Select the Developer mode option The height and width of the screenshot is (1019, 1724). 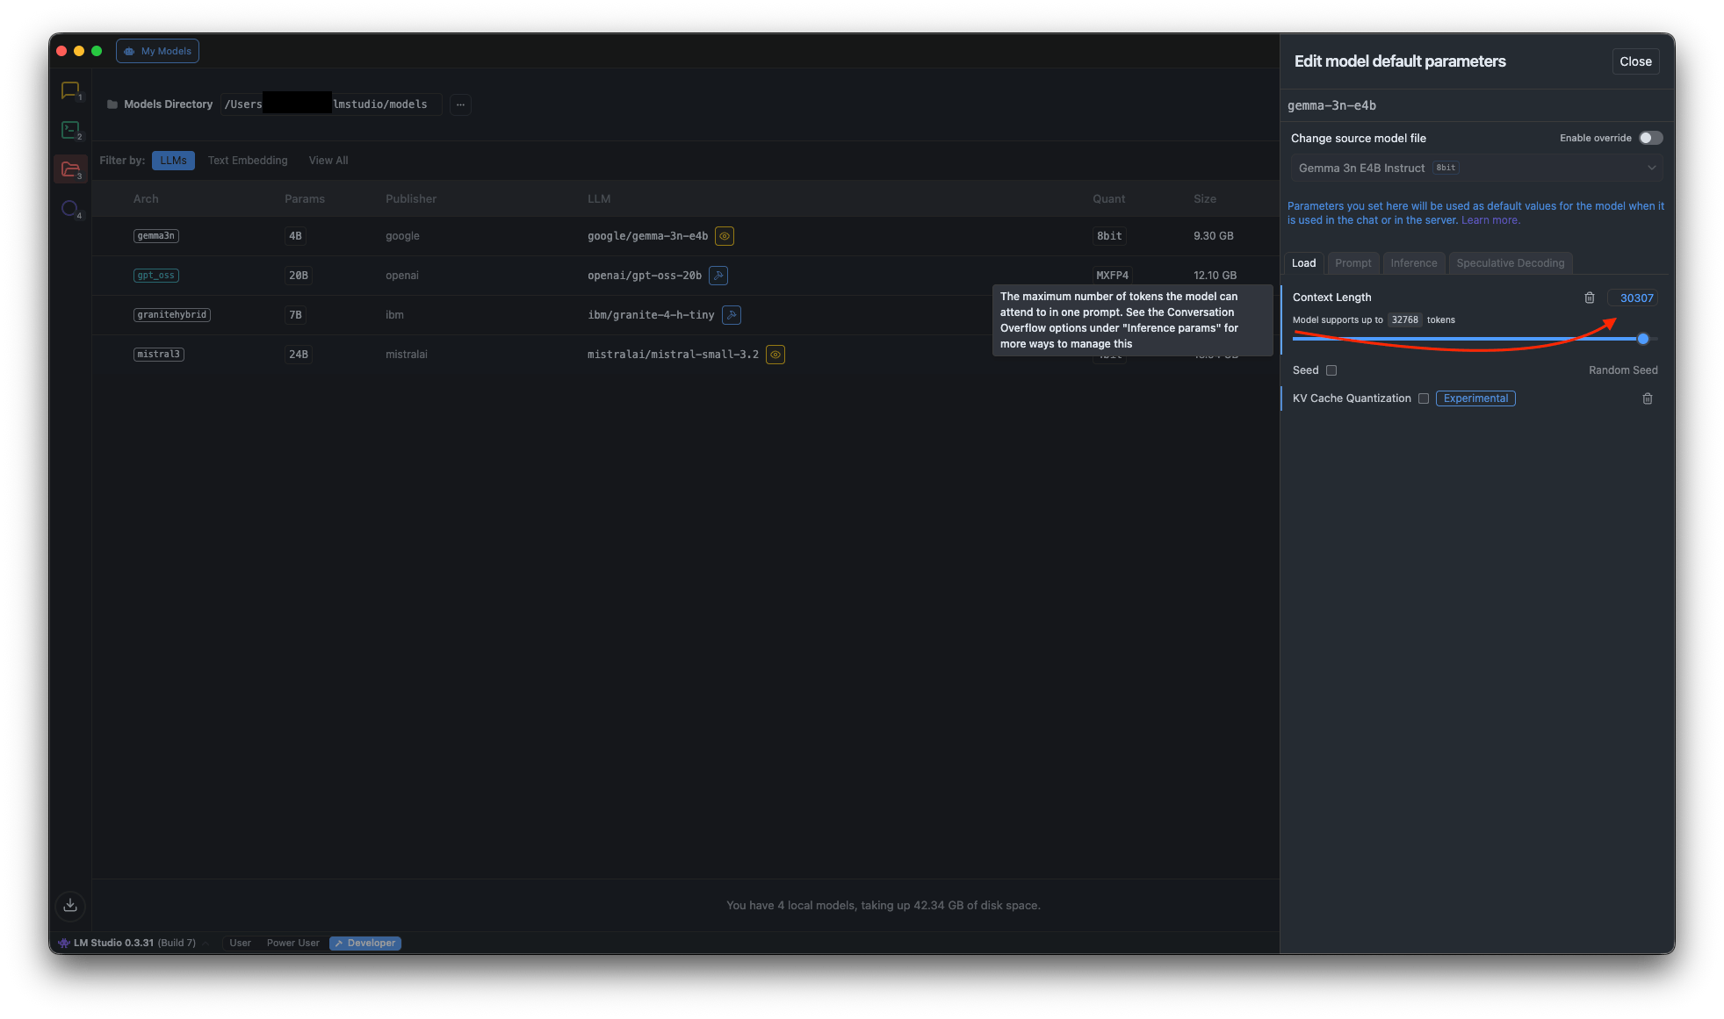pos(365,943)
